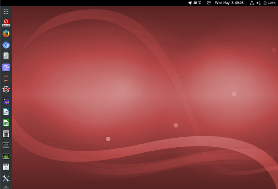Open the System Monitor icon
This screenshot has width=278, height=189.
(6, 156)
